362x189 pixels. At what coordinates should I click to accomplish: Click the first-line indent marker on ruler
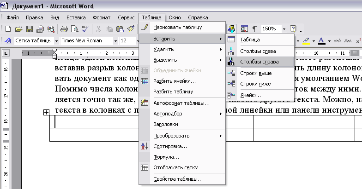pyautogui.click(x=54, y=51)
